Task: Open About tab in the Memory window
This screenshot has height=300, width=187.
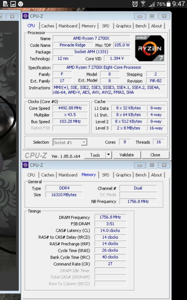Action: coord(156,175)
